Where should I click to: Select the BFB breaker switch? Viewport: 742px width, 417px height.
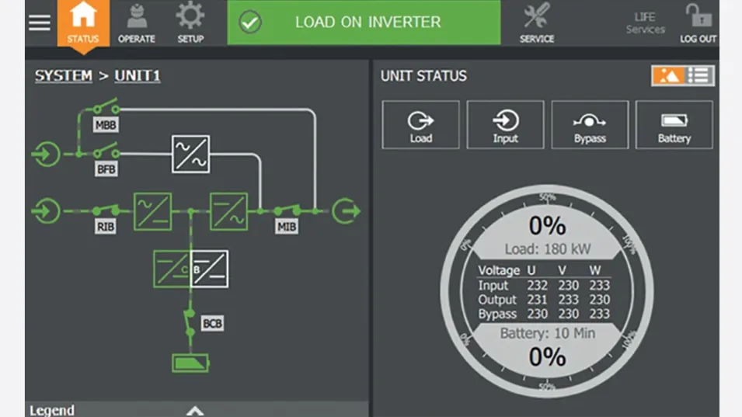tap(106, 151)
